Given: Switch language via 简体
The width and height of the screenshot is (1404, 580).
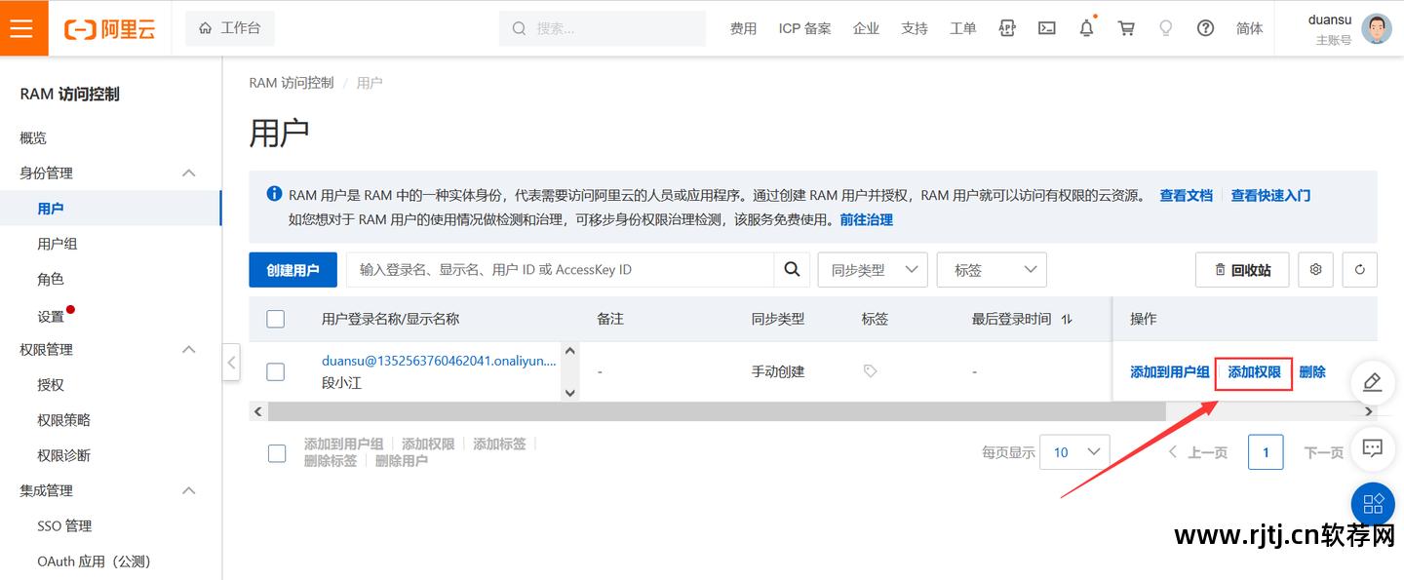Looking at the screenshot, I should [x=1250, y=28].
